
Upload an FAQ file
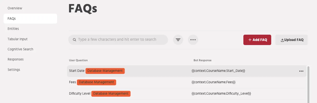coord(291,40)
